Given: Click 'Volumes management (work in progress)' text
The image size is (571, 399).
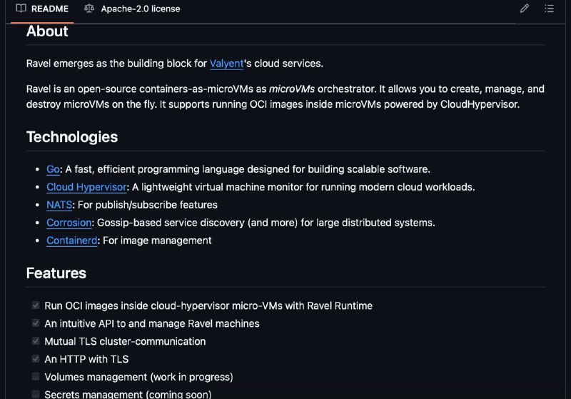Looking at the screenshot, I should click(138, 377).
